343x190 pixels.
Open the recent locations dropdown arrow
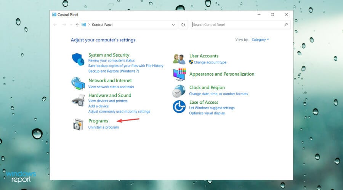71,25
